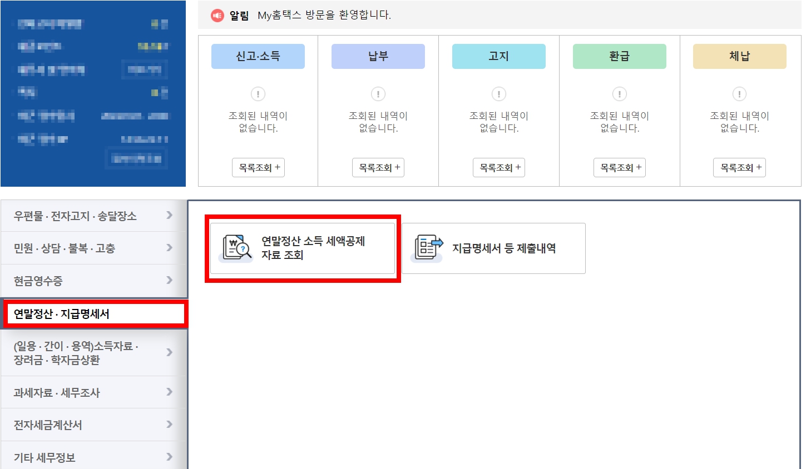The image size is (806, 469).
Task: Click the document arrow icon for 지급명세서 제출내역
Action: coord(426,248)
